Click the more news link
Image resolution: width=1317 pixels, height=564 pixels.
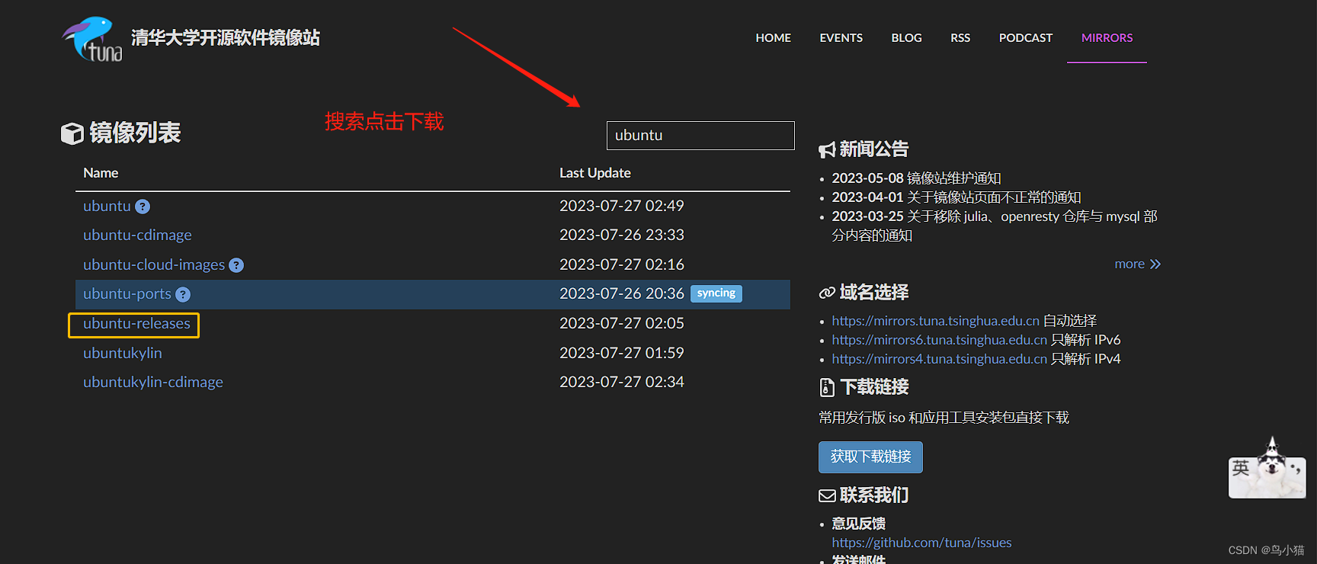pyautogui.click(x=1137, y=264)
